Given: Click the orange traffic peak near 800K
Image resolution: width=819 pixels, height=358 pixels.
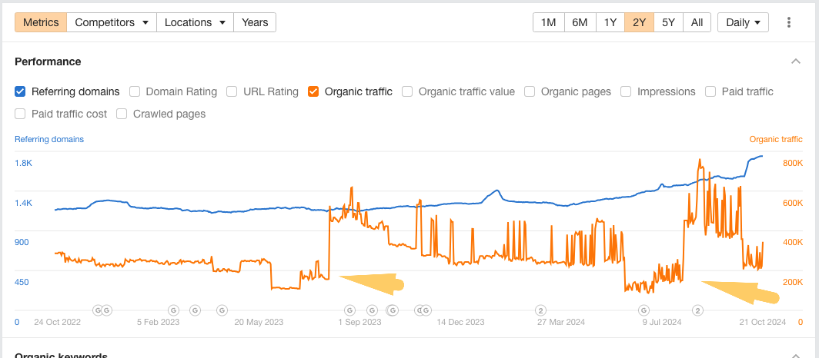Looking at the screenshot, I should point(700,161).
